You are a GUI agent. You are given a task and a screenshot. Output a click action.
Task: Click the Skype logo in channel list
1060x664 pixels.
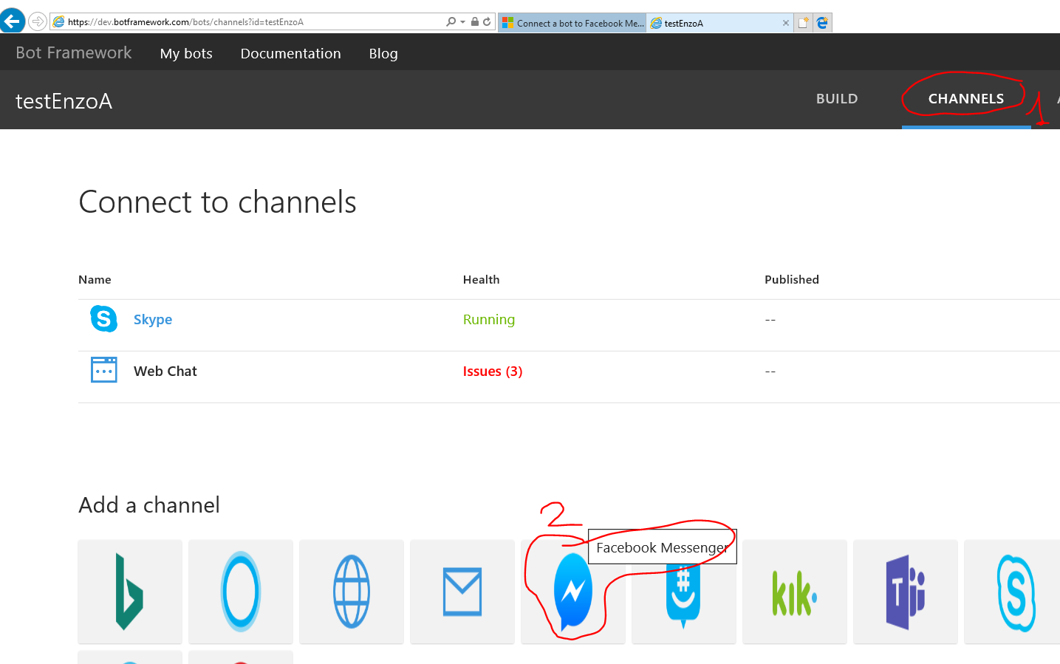point(103,319)
